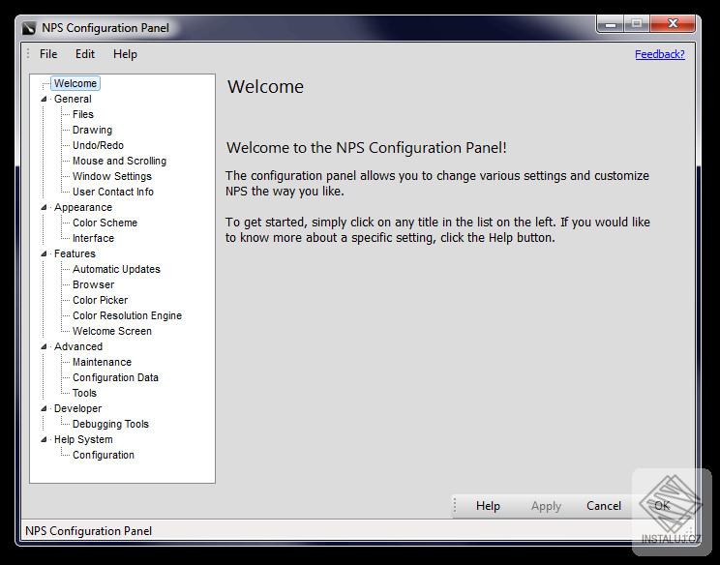Click the Feedback? link
The height and width of the screenshot is (565, 720).
point(659,54)
